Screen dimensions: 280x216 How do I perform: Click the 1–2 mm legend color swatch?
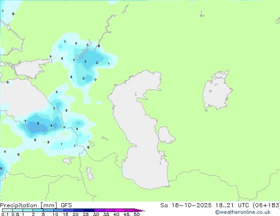(x=28, y=210)
